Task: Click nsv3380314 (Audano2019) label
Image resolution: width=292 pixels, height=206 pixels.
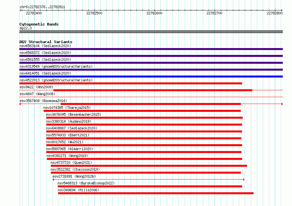Action: [69, 121]
